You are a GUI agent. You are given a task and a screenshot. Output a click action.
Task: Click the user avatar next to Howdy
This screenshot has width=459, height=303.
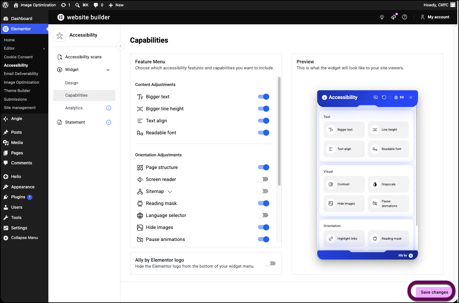click(453, 5)
